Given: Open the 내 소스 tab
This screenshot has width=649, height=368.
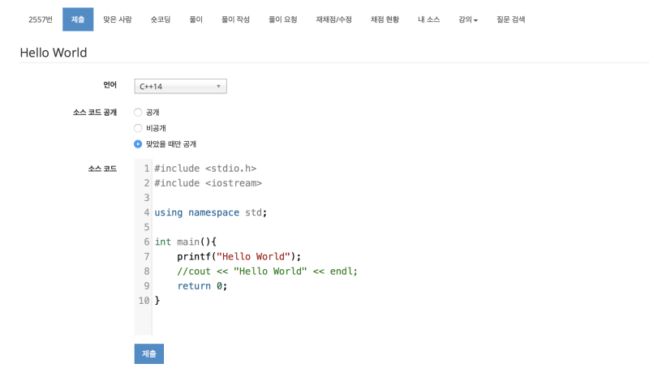Looking at the screenshot, I should tap(429, 19).
